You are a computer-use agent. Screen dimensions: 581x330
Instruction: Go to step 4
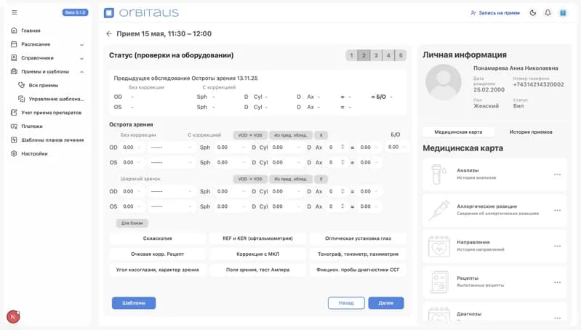pos(388,55)
